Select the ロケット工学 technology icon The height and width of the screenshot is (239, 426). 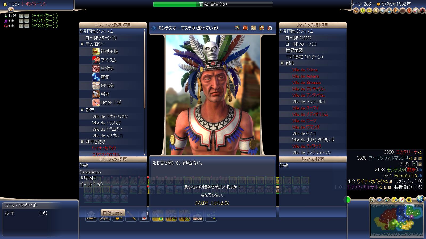96,103
